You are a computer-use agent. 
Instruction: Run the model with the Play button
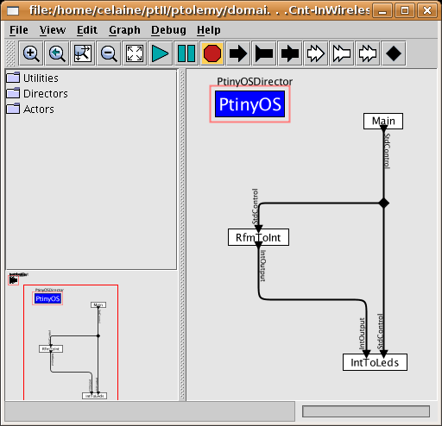[161, 53]
